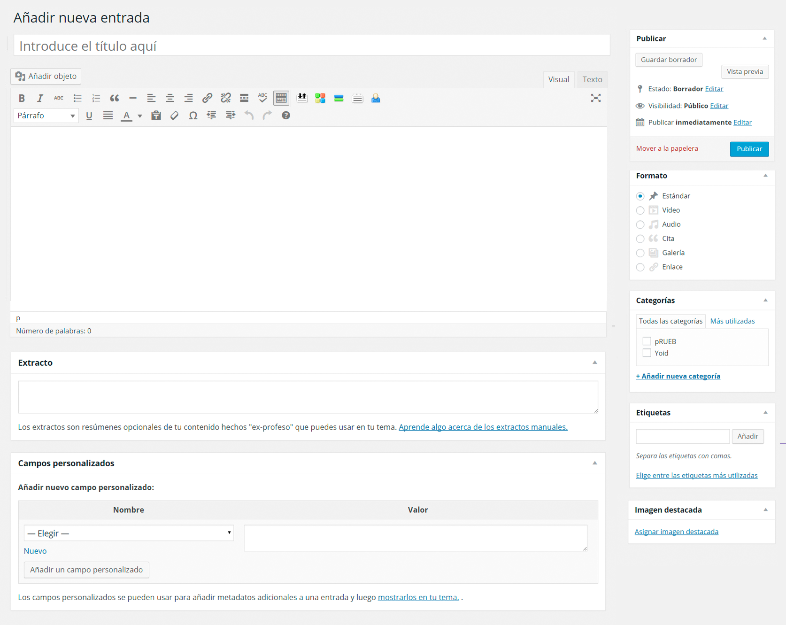This screenshot has height=625, width=786.
Task: Switch to the Más utilizadas tab
Action: pyautogui.click(x=732, y=321)
